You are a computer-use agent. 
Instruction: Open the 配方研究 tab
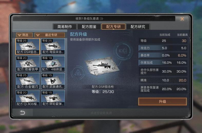138,27
